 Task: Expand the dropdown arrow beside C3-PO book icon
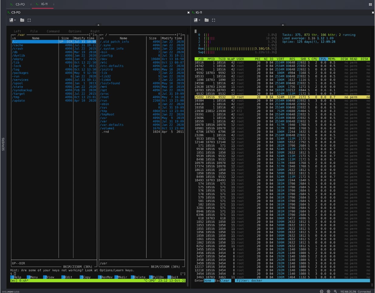click(x=15, y=20)
